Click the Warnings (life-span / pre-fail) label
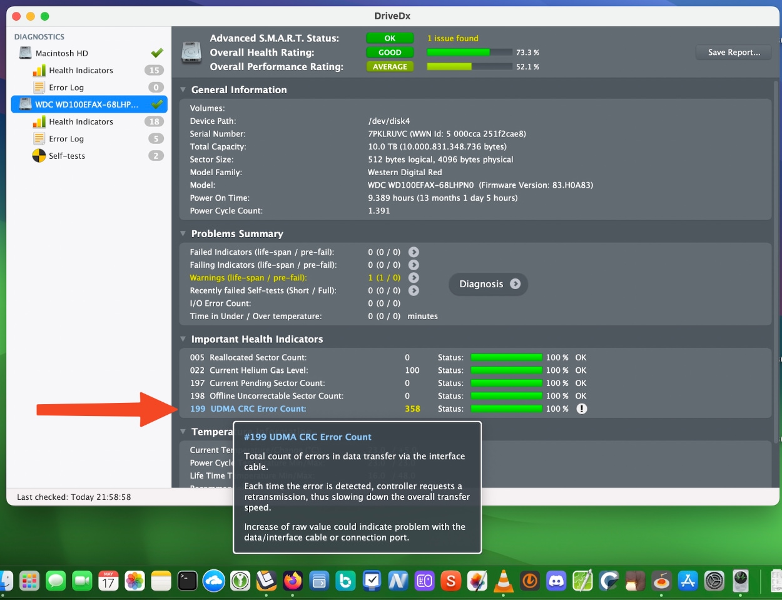782x600 pixels. (248, 278)
